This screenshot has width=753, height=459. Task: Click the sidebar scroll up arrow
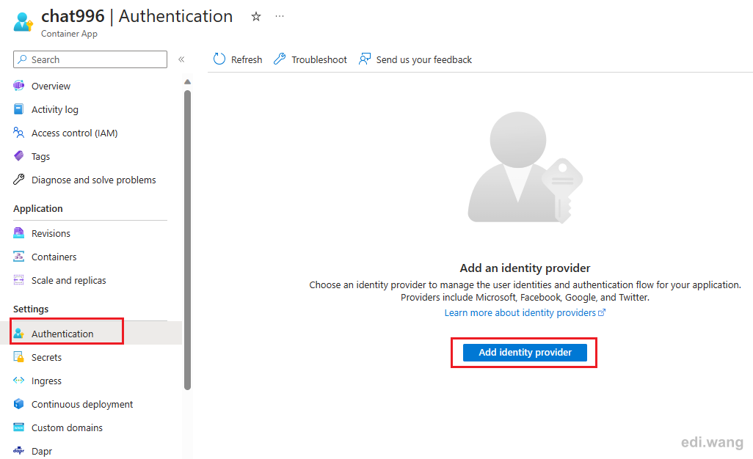[187, 82]
